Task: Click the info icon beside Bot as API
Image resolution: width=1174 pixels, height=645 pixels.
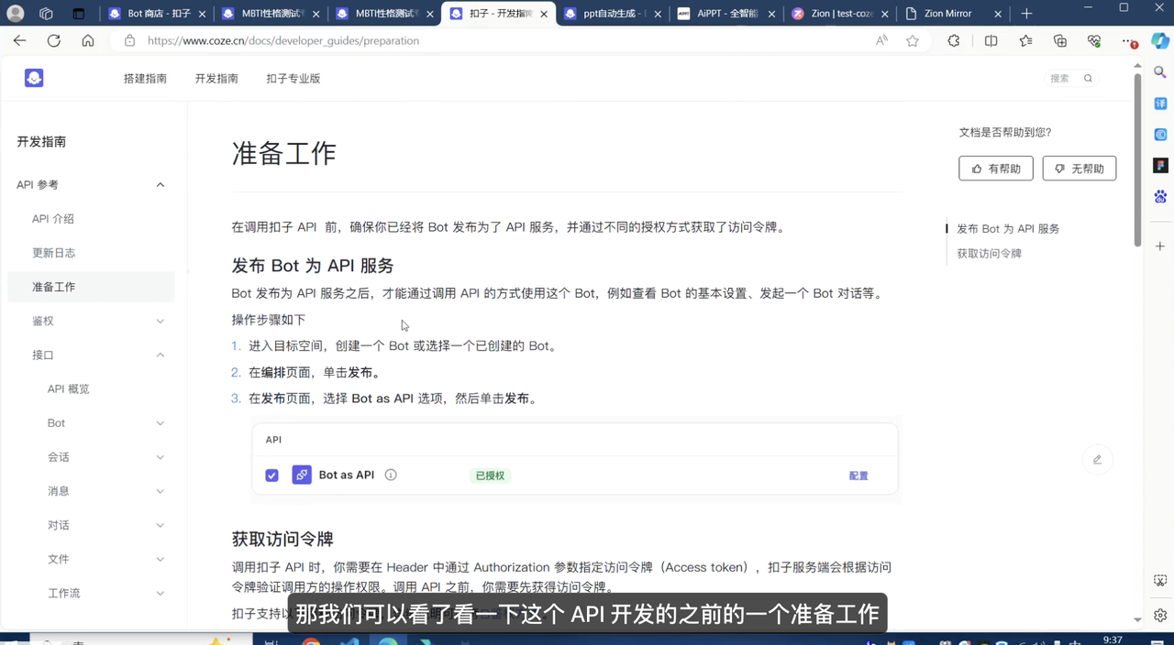Action: 391,476
